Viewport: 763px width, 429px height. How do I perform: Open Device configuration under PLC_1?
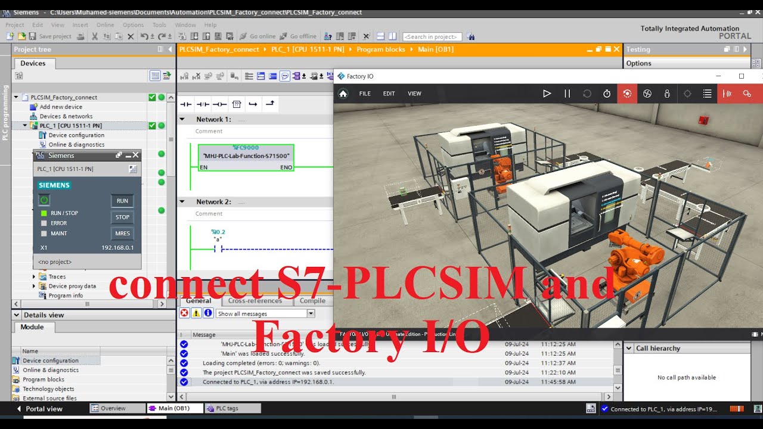(x=76, y=135)
